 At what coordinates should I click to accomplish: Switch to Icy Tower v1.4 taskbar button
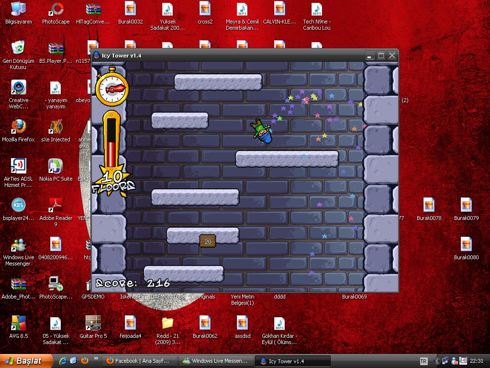(292, 361)
